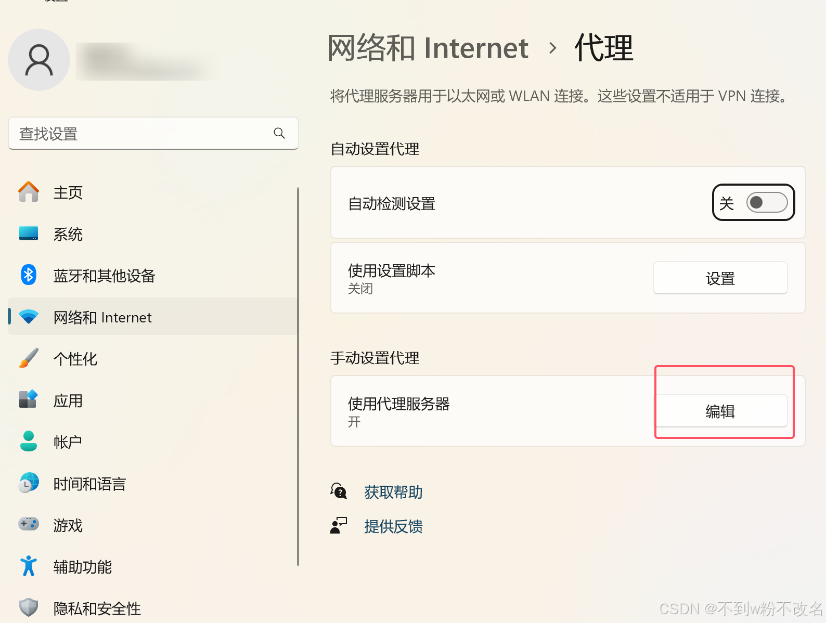Click the 代理 page title

603,48
